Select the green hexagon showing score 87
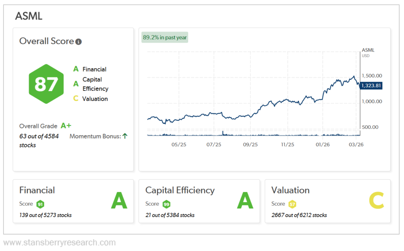404x251 pixels. tap(46, 84)
